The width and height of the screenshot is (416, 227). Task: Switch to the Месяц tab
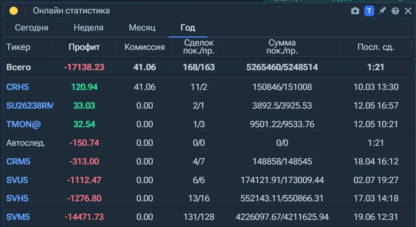tap(142, 28)
